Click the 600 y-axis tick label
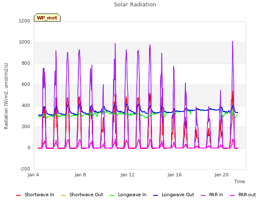This screenshot has height=203, width=271. [x=26, y=85]
